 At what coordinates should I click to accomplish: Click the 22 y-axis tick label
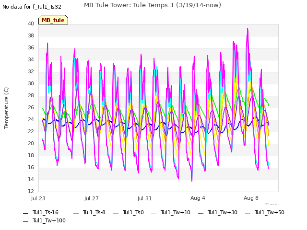point(31,131)
